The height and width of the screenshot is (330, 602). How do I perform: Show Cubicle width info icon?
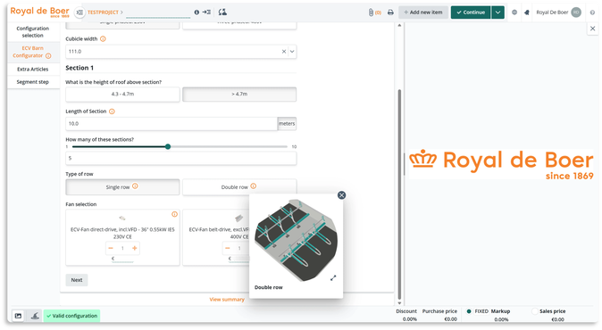tap(103, 38)
